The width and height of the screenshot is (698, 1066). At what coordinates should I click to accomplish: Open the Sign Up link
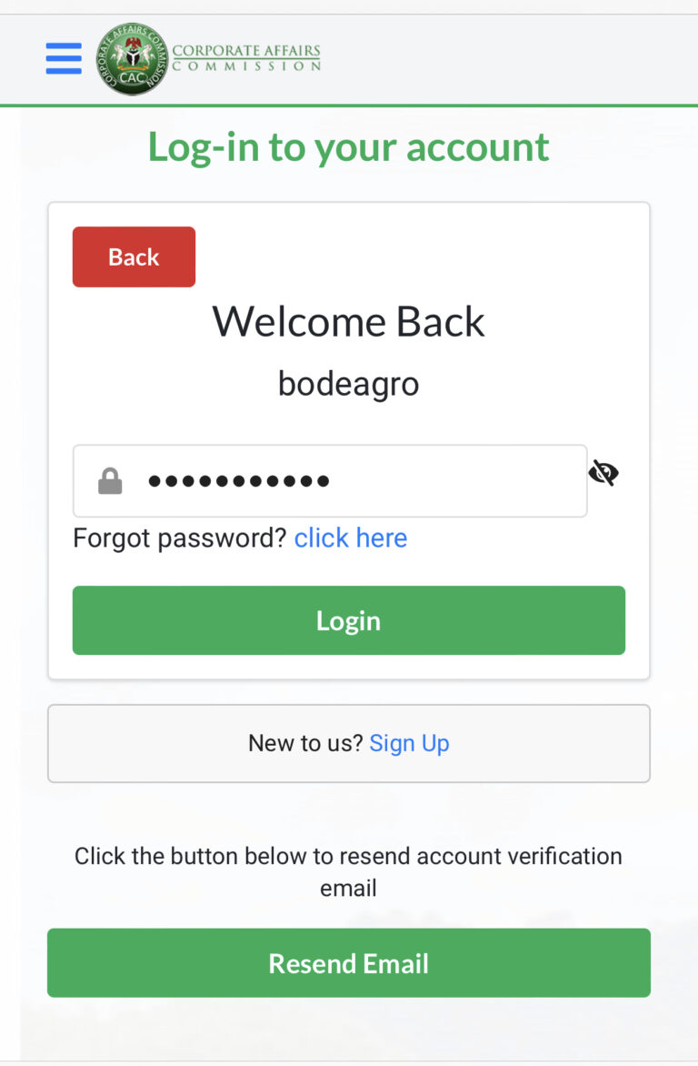(409, 744)
